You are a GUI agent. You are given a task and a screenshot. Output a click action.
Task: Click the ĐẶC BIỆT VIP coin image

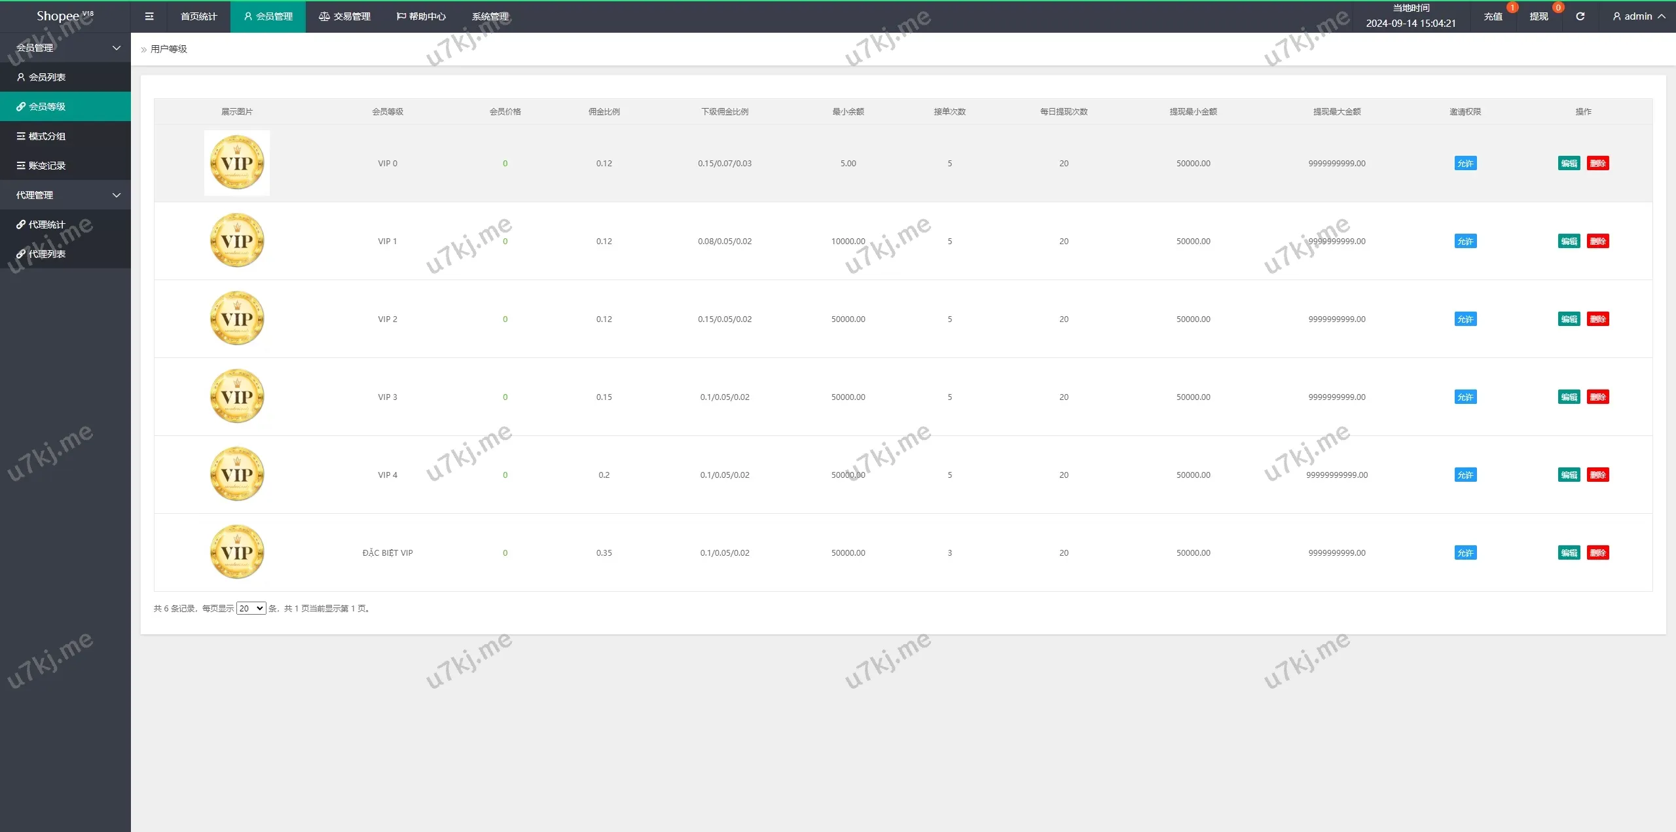tap(237, 552)
